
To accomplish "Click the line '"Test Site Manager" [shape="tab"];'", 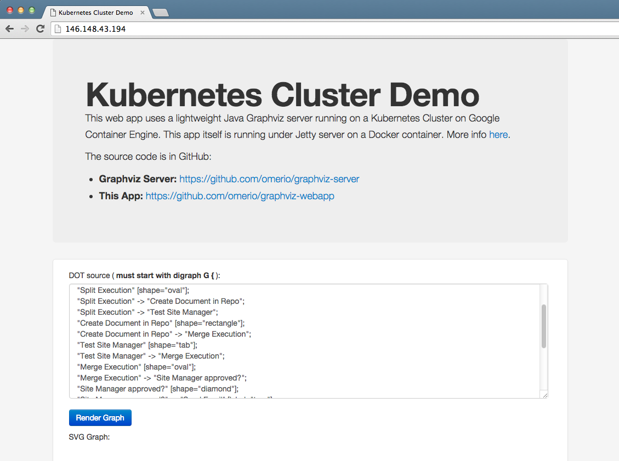I will [138, 345].
